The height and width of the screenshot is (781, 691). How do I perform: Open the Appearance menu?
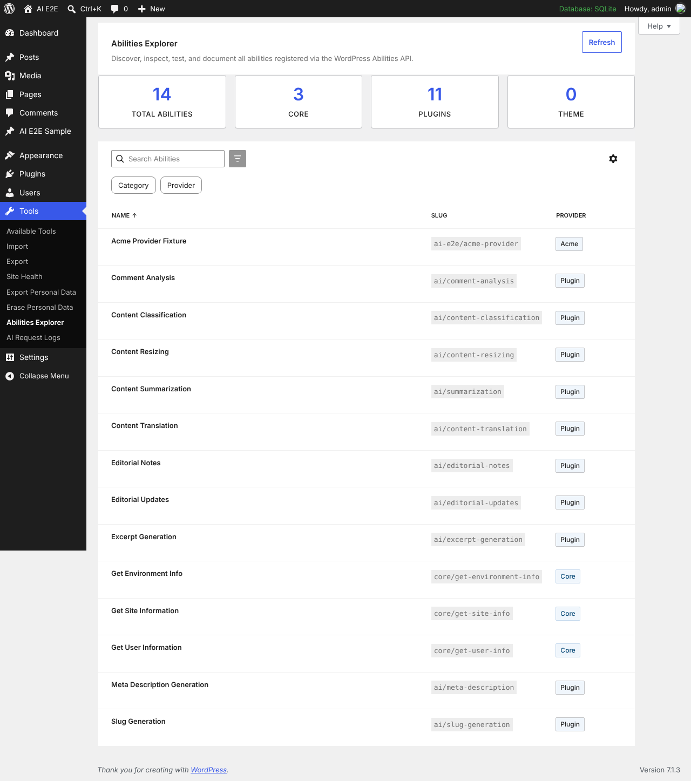click(x=43, y=155)
